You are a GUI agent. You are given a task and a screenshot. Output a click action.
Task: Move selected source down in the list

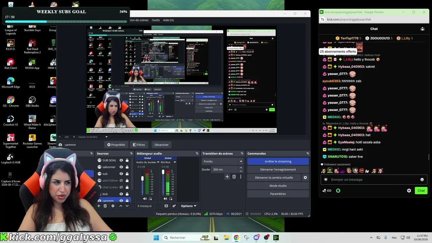click(127, 206)
